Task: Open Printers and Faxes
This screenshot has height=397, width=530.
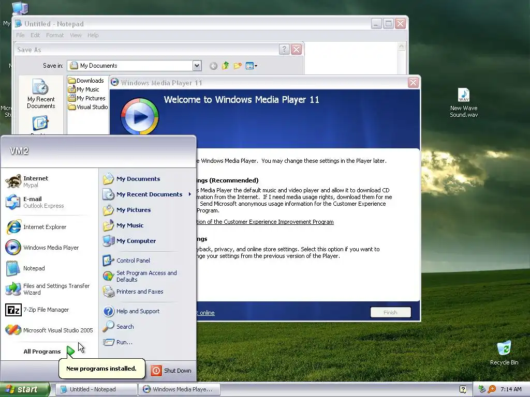Action: tap(148, 292)
